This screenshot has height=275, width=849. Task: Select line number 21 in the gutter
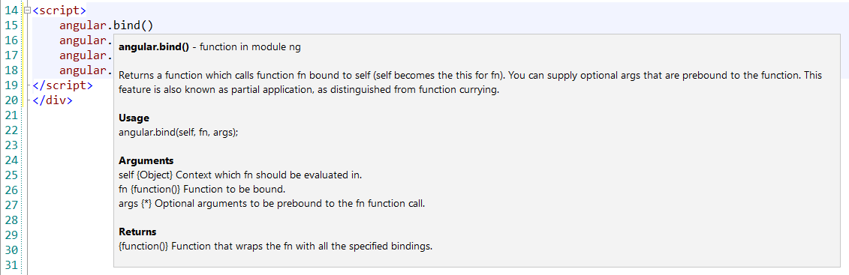pos(11,115)
